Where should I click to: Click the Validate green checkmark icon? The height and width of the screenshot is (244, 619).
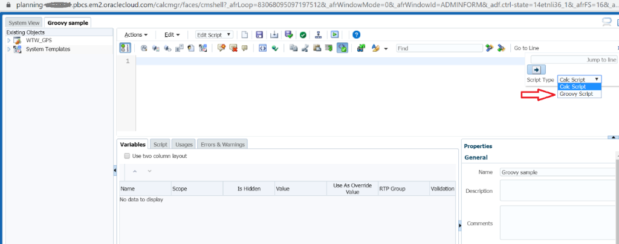302,35
